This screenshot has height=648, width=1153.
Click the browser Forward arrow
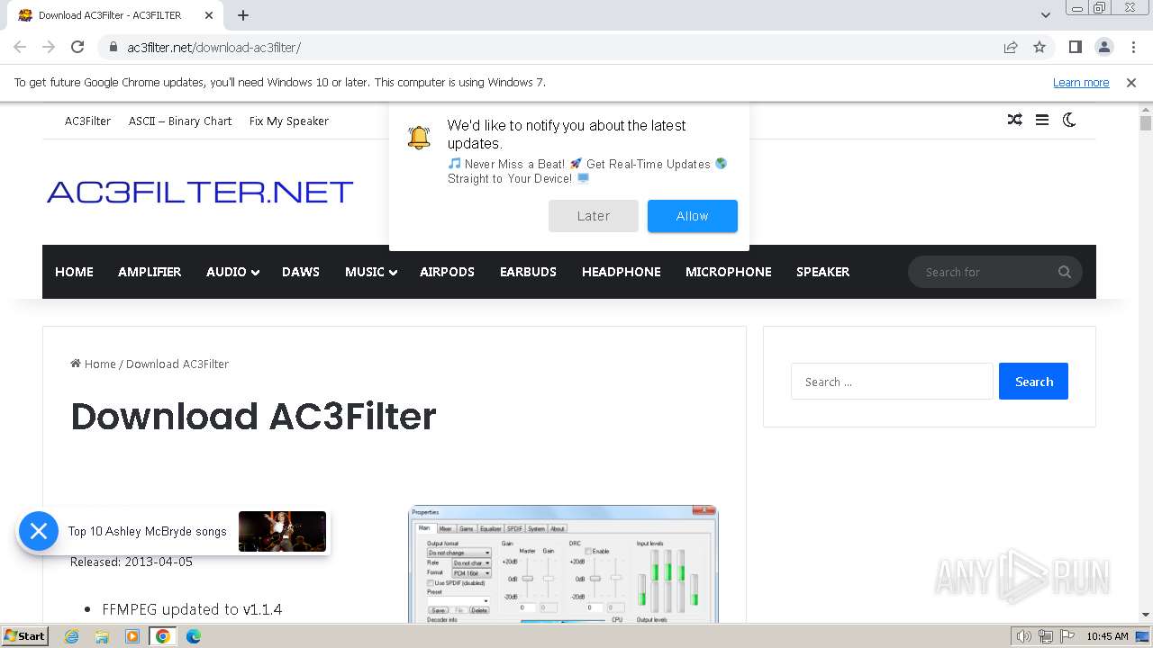pos(49,47)
